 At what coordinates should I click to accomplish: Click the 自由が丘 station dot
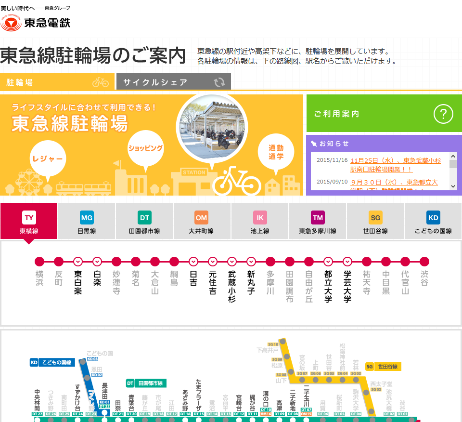pos(309,262)
